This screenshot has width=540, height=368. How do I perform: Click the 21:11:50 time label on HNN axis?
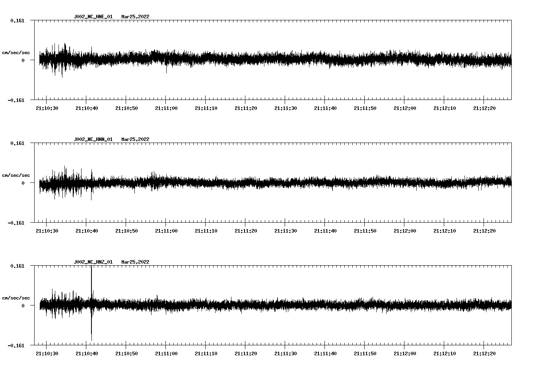365,231
